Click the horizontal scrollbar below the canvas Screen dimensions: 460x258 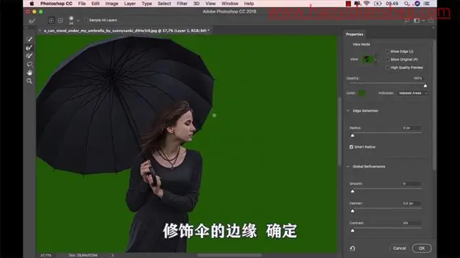click(x=230, y=255)
